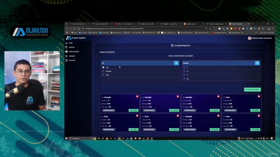Viewport: 280px width, 157px height.
Task: Open Visual Studio Code from the taskbar
Action: 127,138
